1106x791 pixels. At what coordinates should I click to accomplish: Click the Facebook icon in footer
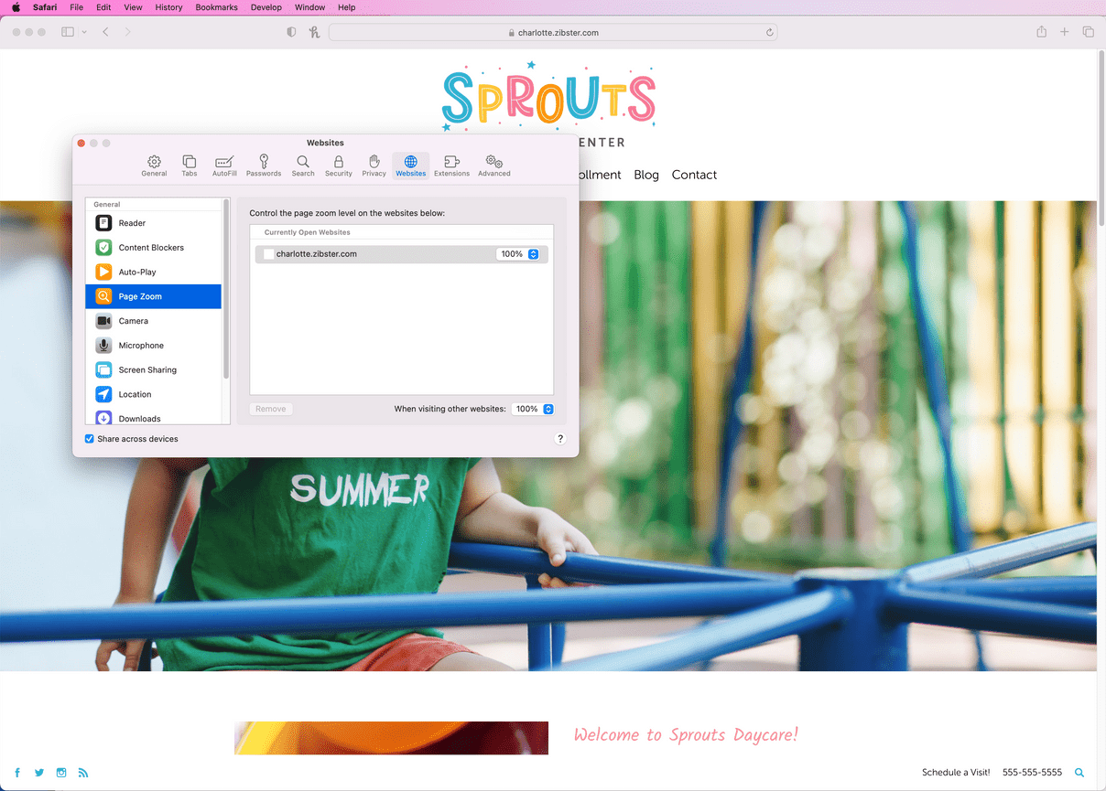pos(17,773)
